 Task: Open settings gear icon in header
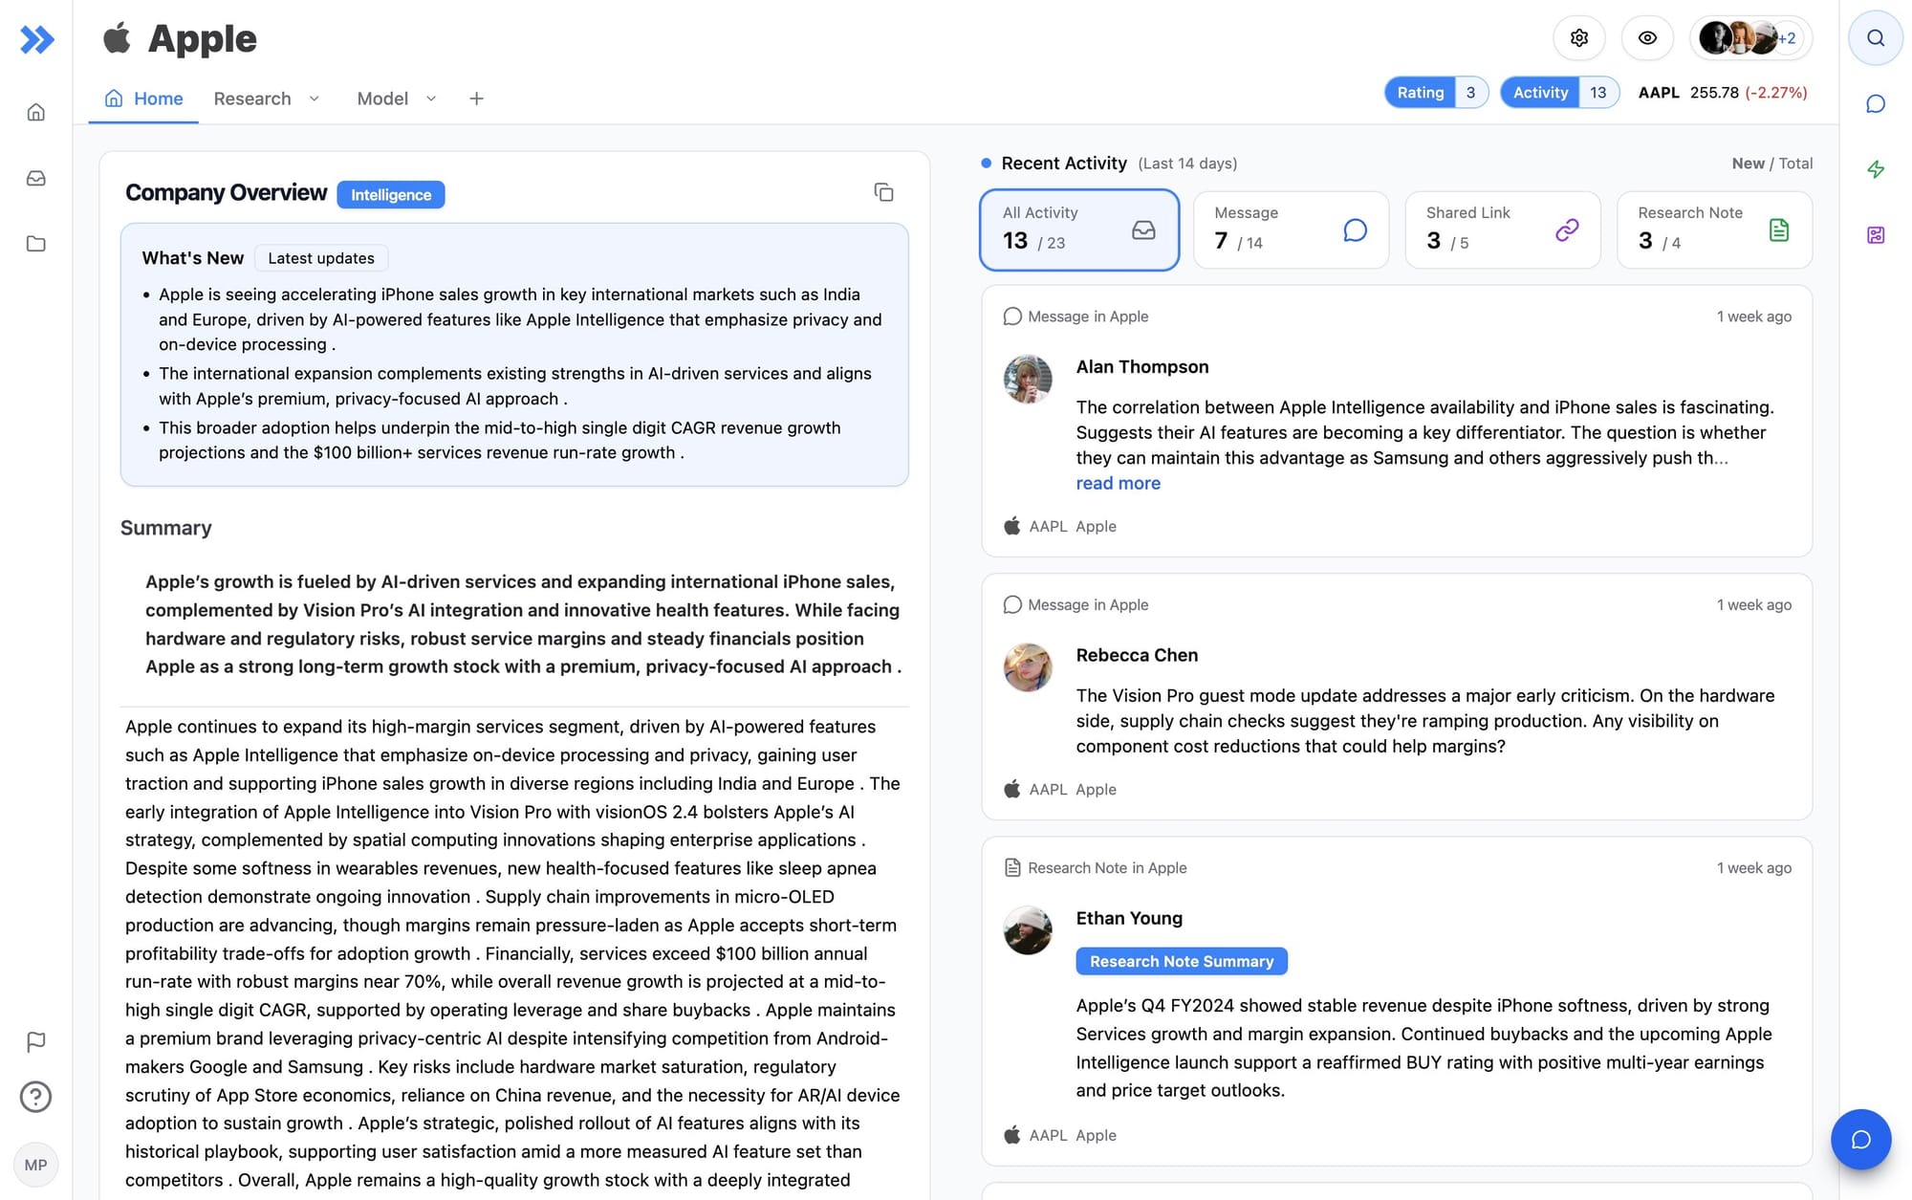1578,38
